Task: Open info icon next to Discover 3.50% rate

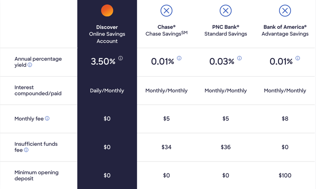Action: click(120, 58)
